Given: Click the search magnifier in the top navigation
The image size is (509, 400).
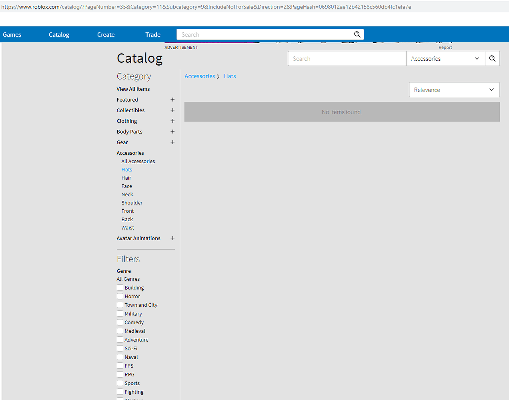Looking at the screenshot, I should coord(357,34).
